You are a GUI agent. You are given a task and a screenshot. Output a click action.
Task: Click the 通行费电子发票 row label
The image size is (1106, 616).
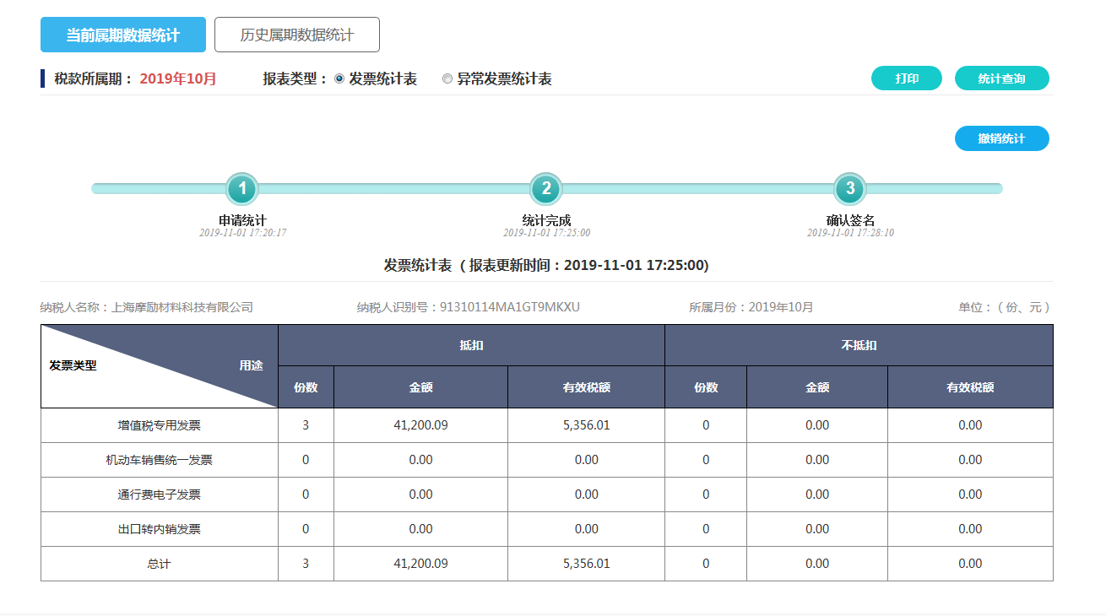pos(159,494)
